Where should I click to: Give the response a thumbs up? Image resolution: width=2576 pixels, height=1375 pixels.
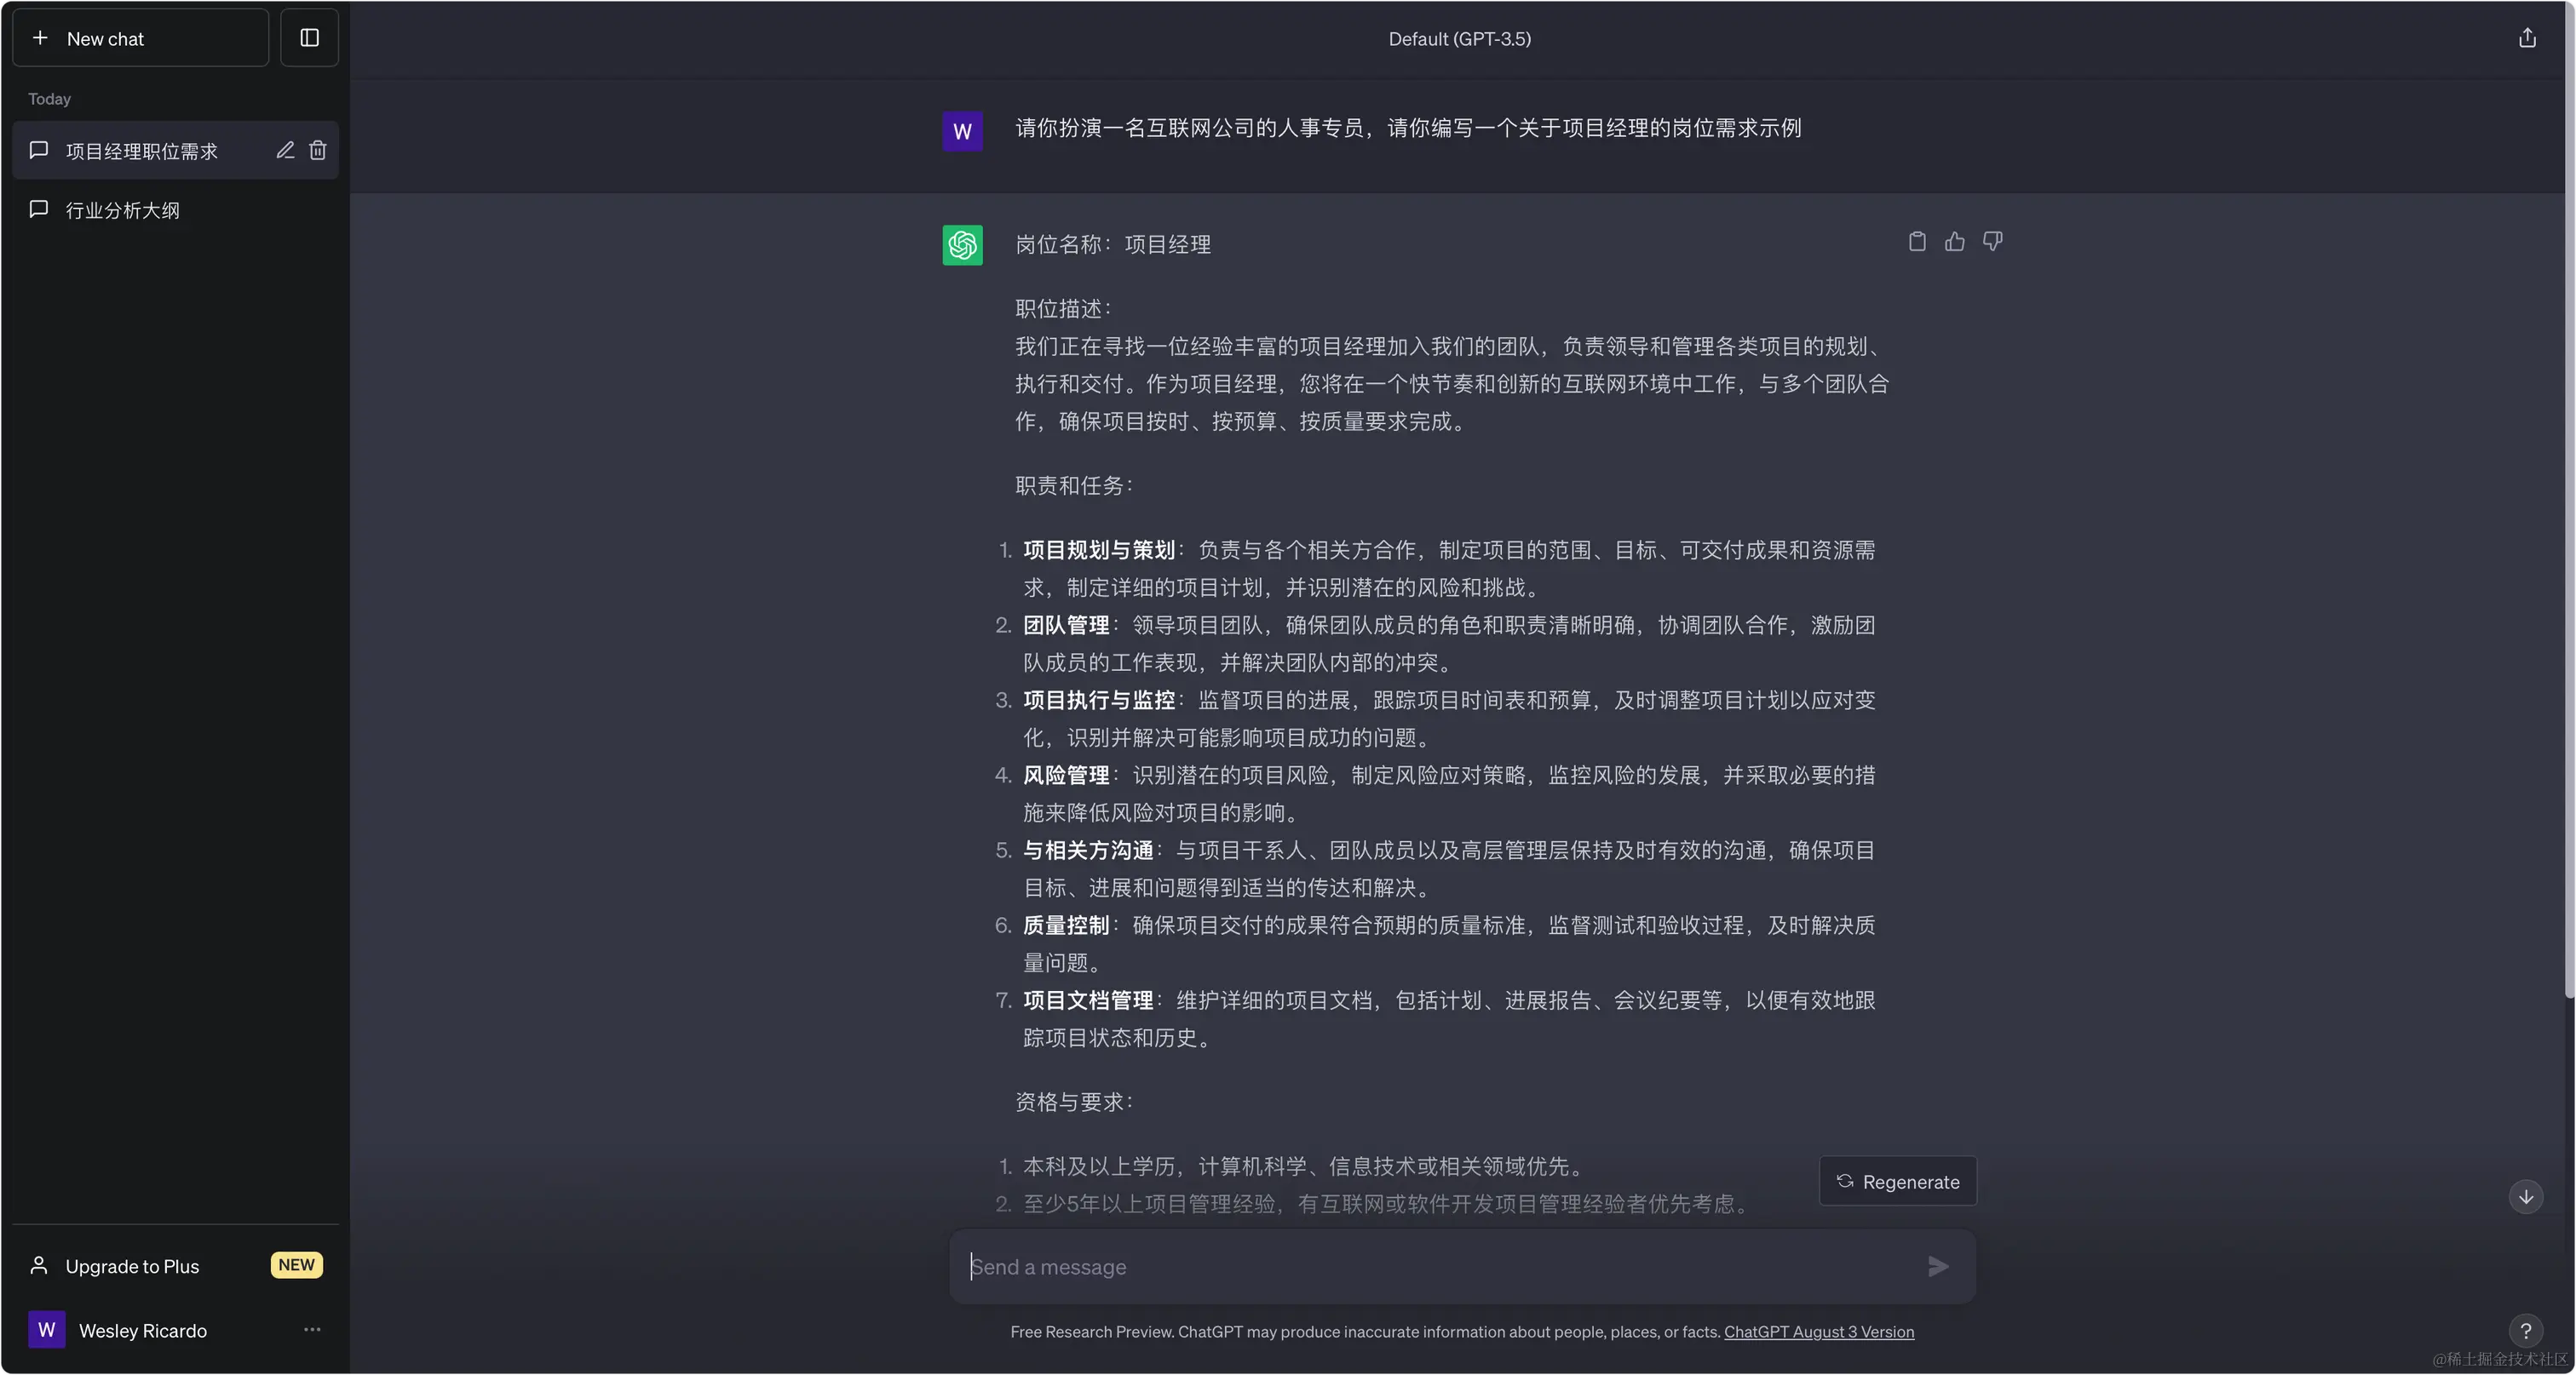click(1954, 241)
